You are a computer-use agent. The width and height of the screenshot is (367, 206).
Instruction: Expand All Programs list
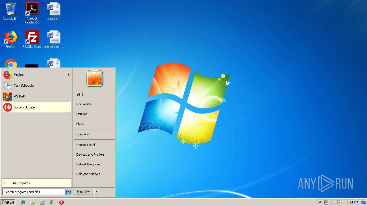pos(37,183)
